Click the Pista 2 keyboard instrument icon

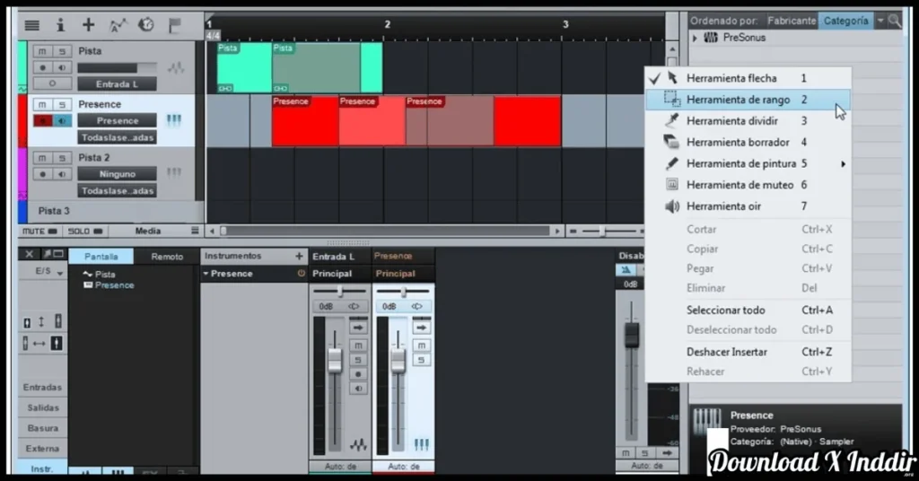[174, 173]
